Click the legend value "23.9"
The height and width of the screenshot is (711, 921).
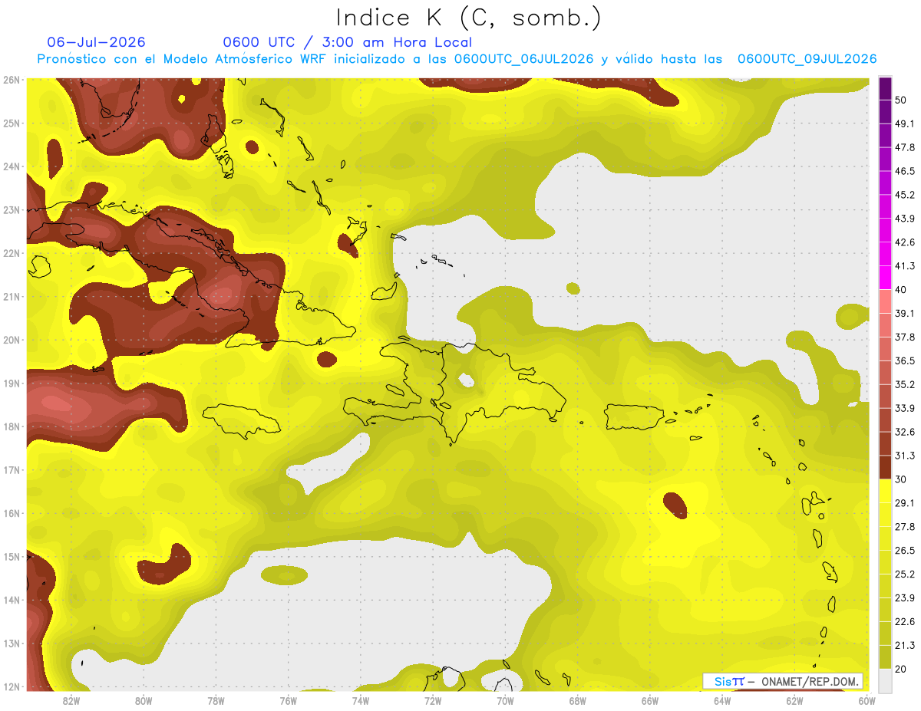tap(906, 598)
